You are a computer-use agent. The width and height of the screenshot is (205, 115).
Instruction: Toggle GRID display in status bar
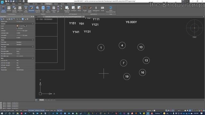pos(21,111)
